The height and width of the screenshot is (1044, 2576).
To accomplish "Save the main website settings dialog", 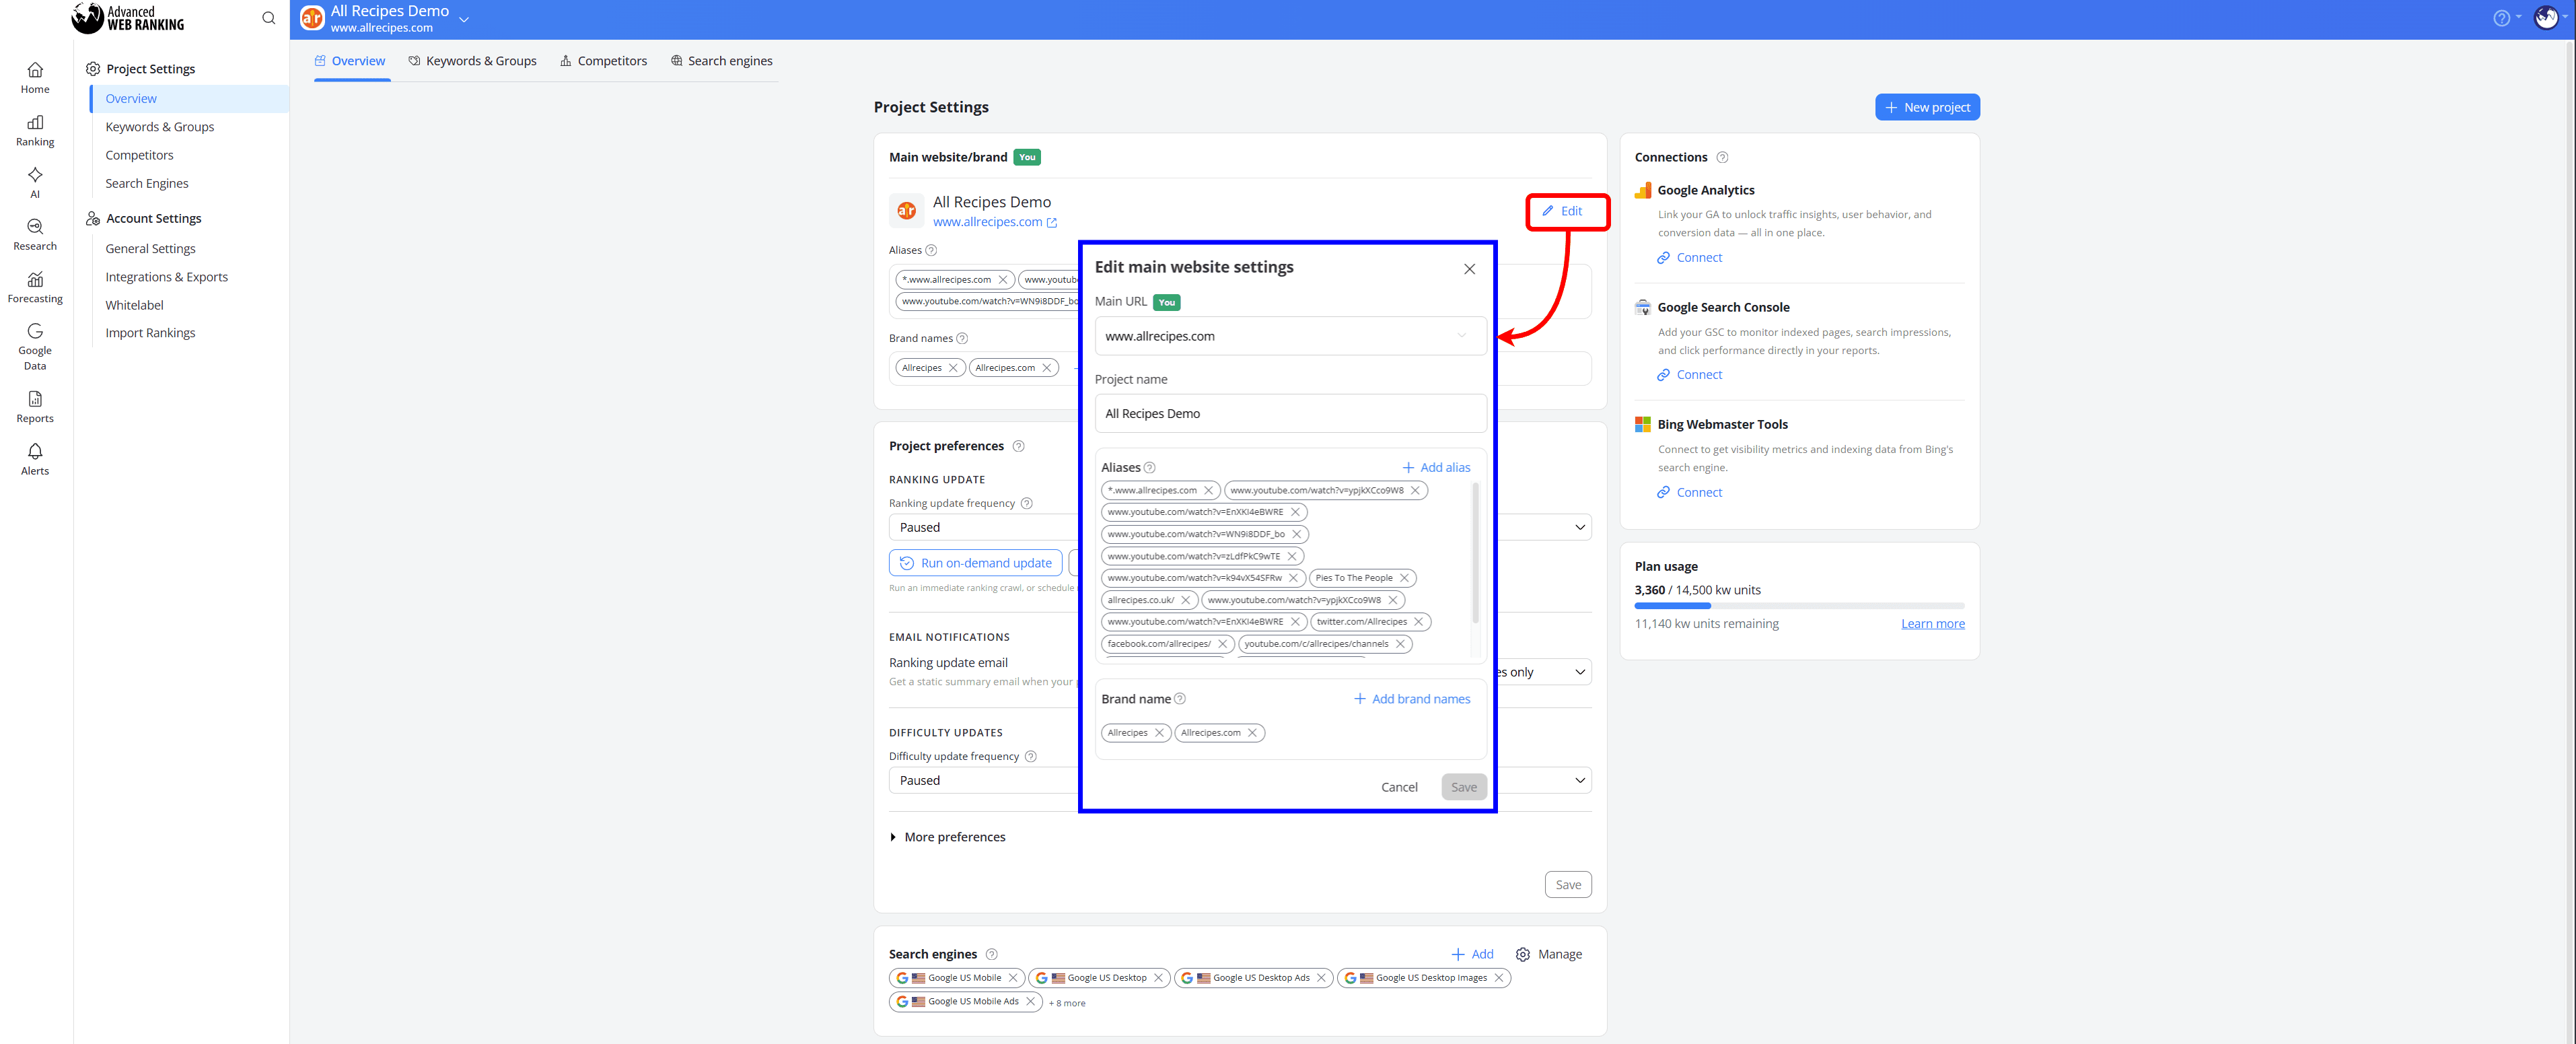I will 1464,787.
